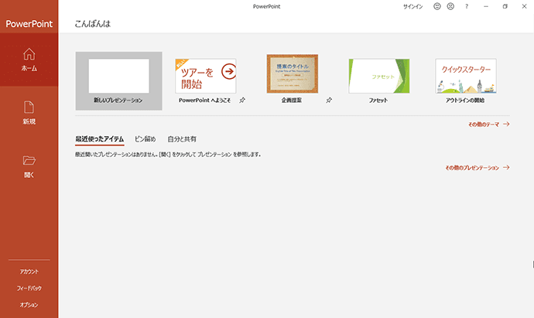Open the 開く (Open) folder page

pyautogui.click(x=29, y=166)
